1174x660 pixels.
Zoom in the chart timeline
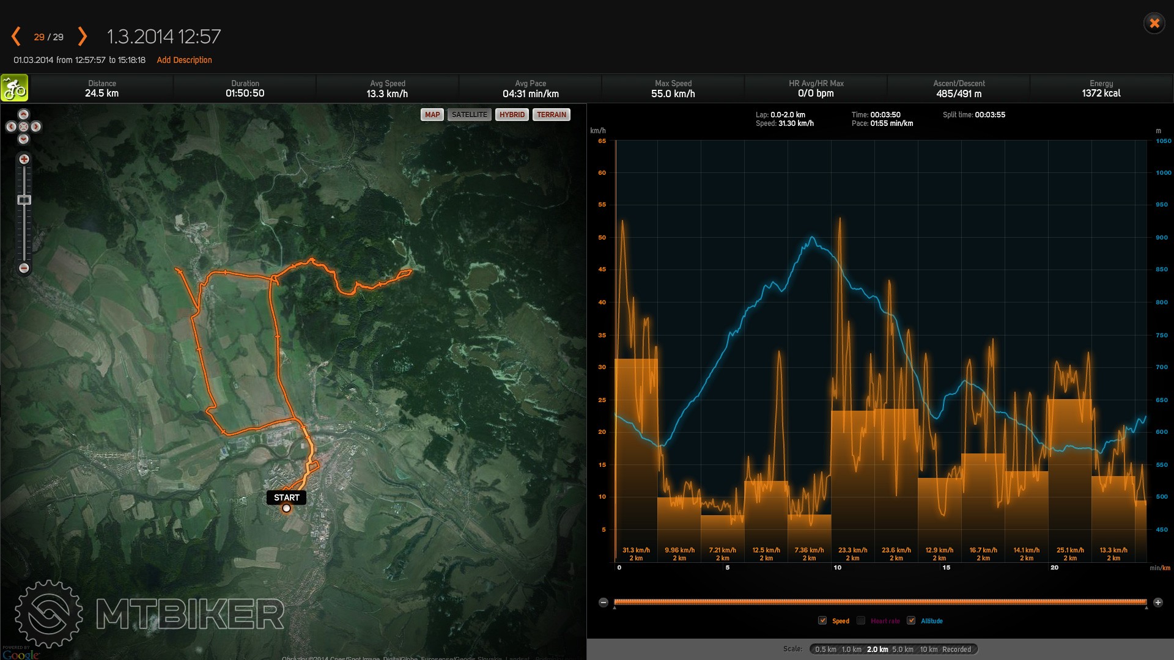pyautogui.click(x=1157, y=603)
